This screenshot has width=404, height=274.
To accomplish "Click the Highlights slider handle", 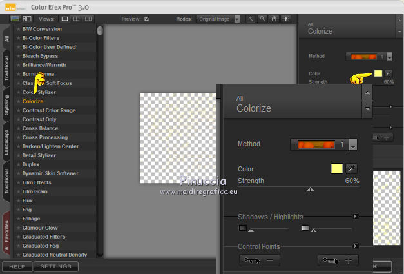I will point(313,230).
